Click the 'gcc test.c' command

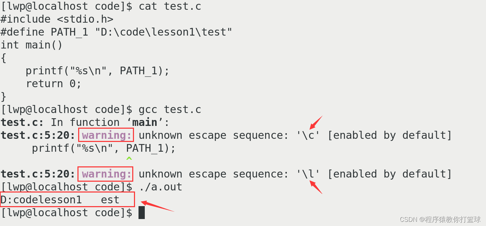coord(170,110)
